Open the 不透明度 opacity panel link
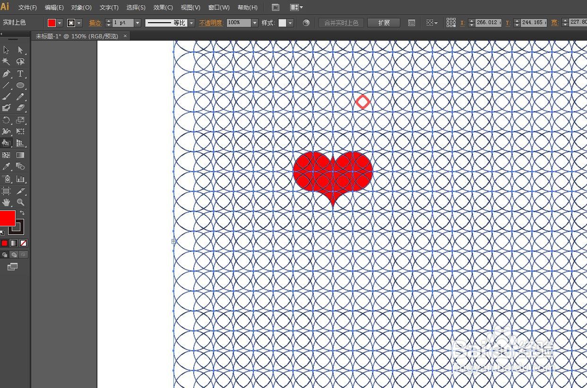 click(211, 23)
